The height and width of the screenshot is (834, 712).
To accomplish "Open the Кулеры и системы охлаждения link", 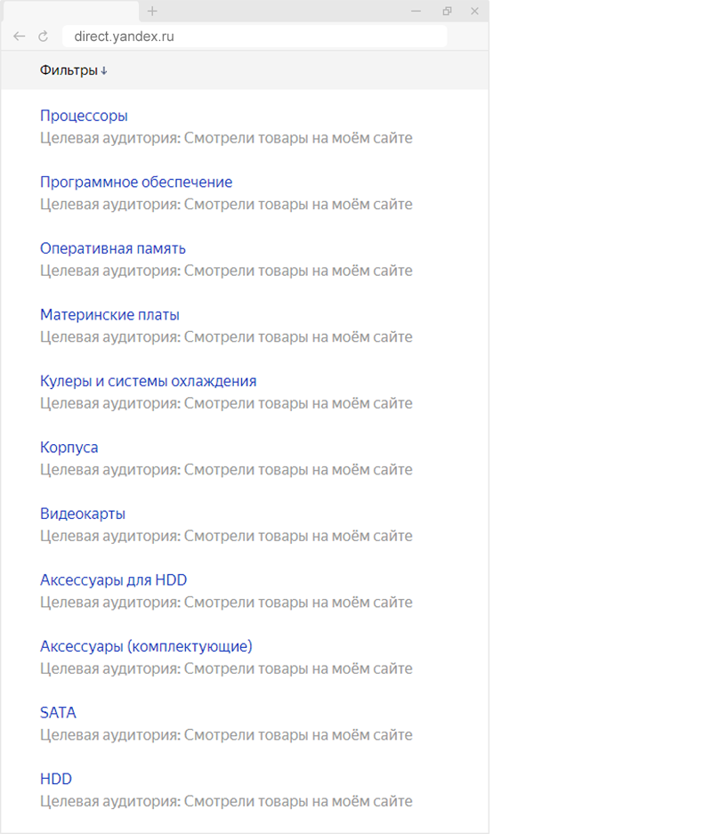I will [x=149, y=381].
